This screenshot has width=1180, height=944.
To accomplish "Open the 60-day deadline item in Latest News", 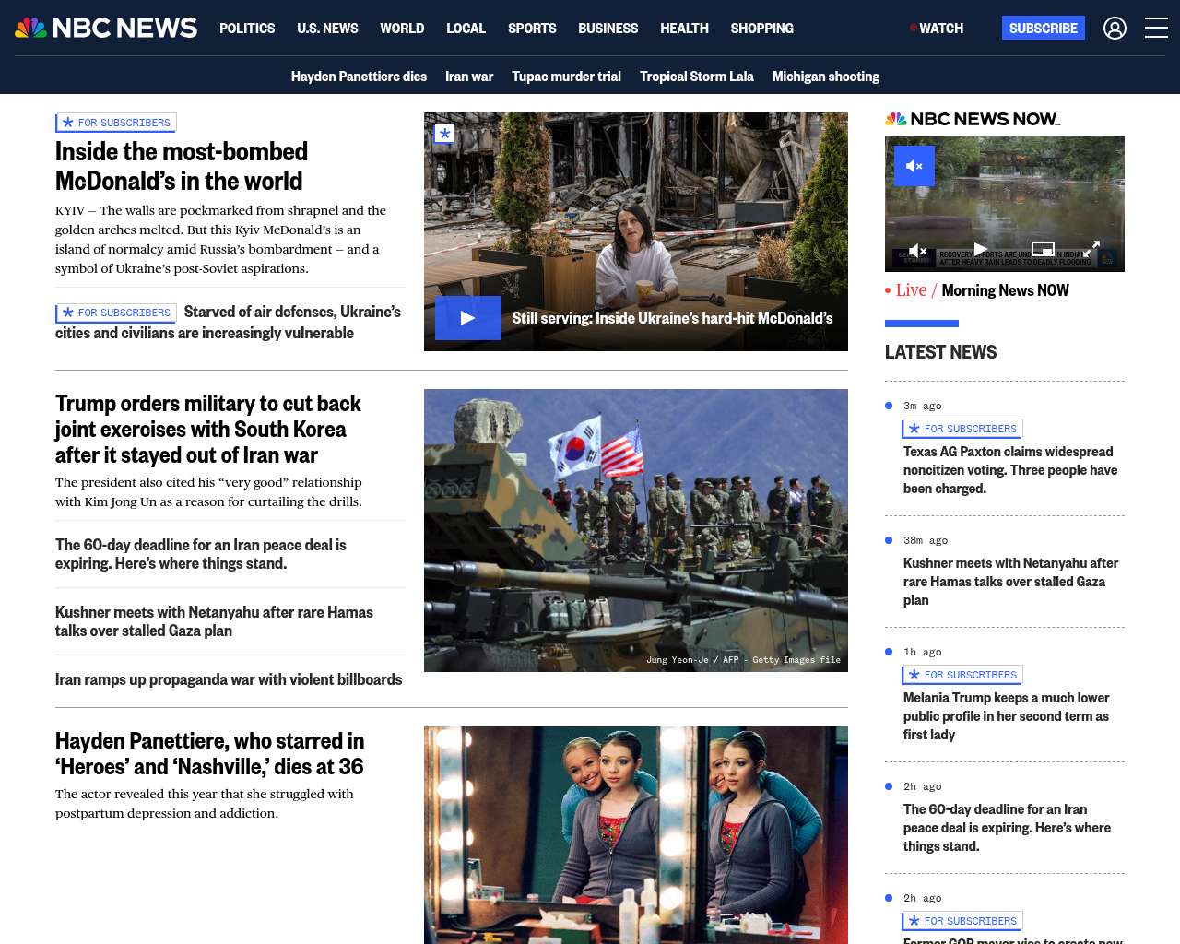I will (1007, 828).
